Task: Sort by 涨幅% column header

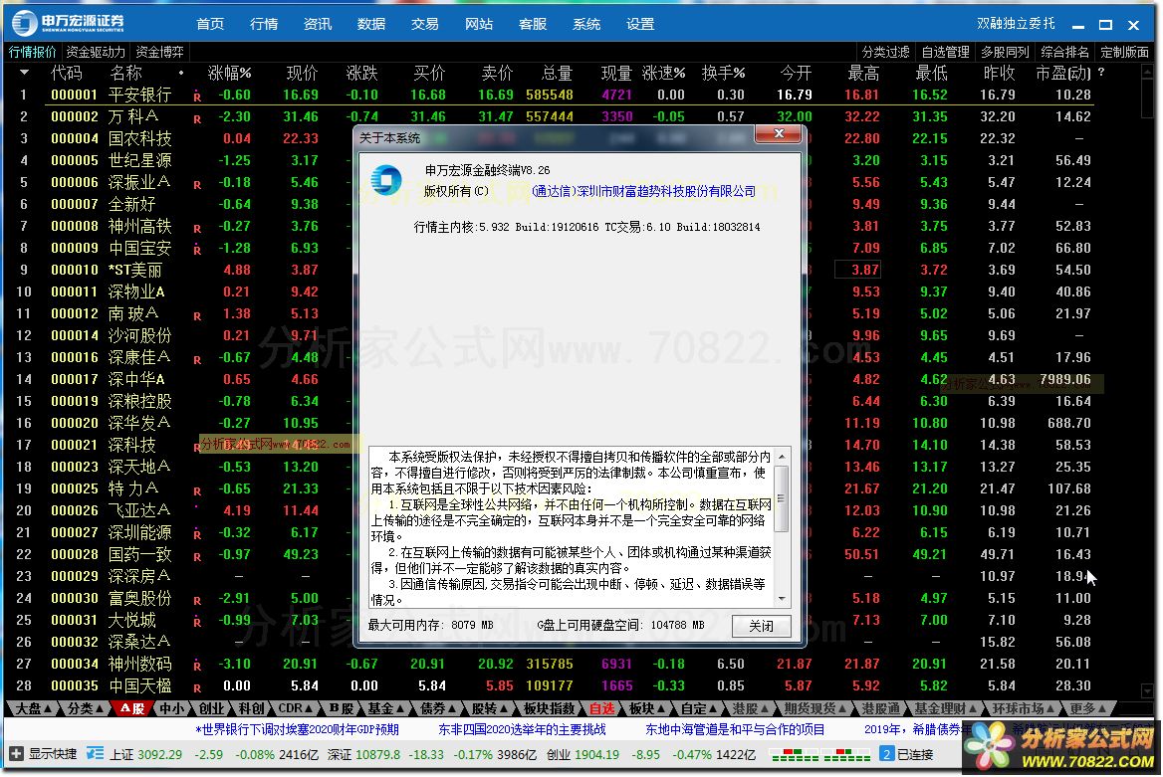Action: pyautogui.click(x=229, y=73)
